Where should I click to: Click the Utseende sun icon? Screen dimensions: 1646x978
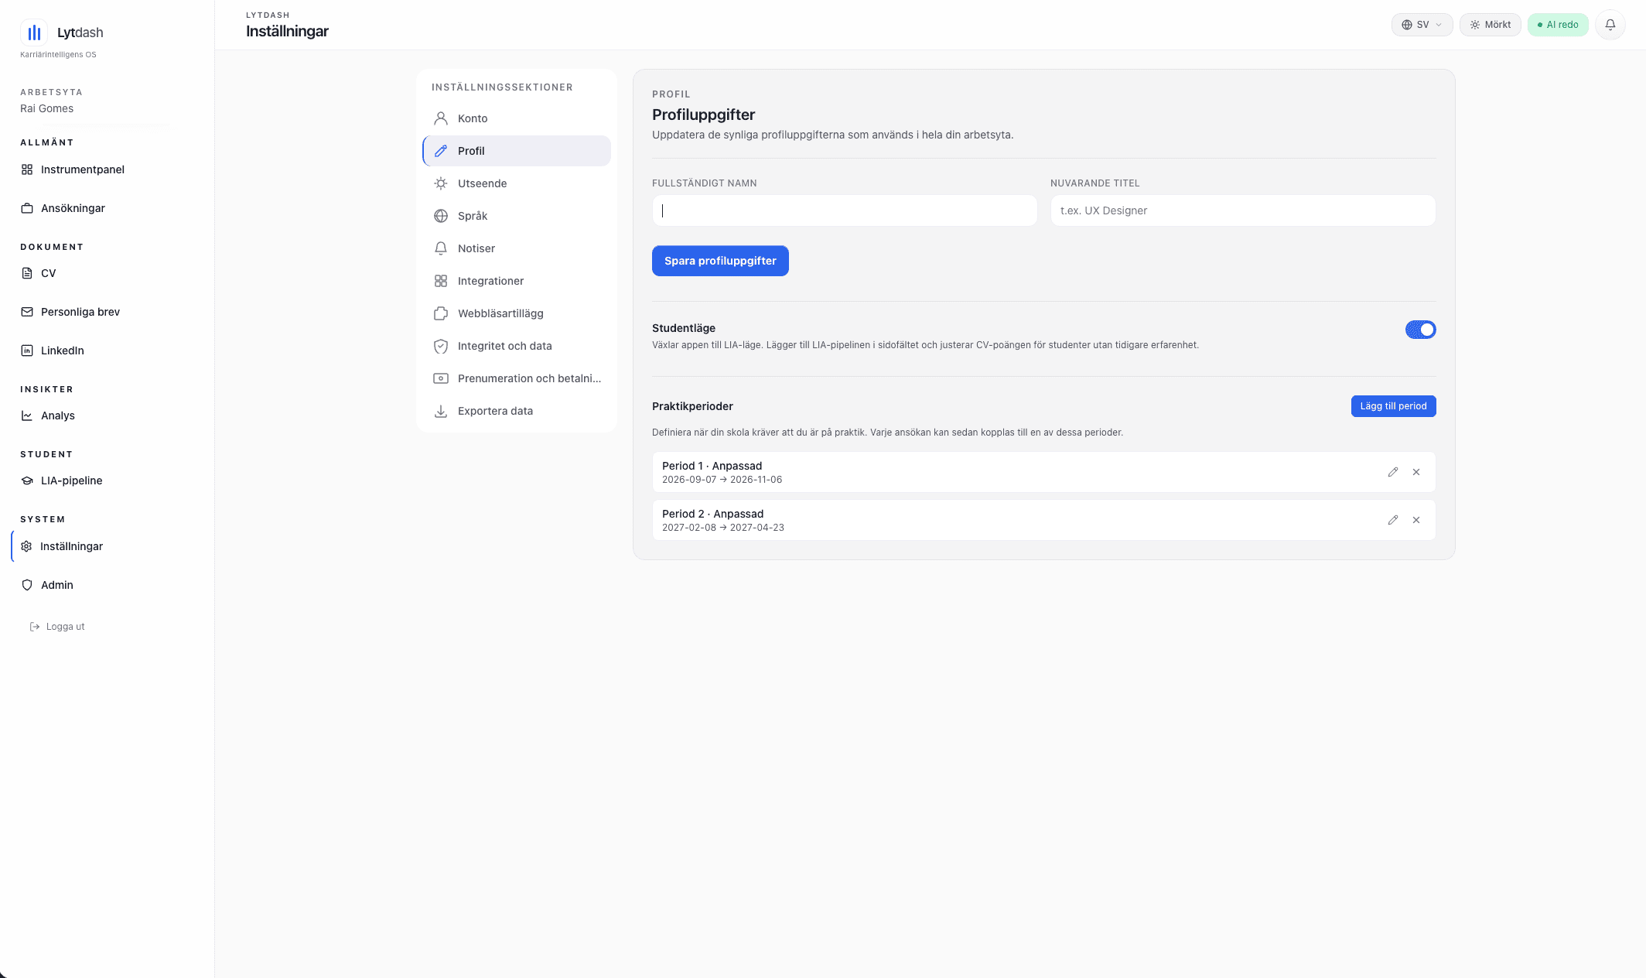pyautogui.click(x=441, y=183)
